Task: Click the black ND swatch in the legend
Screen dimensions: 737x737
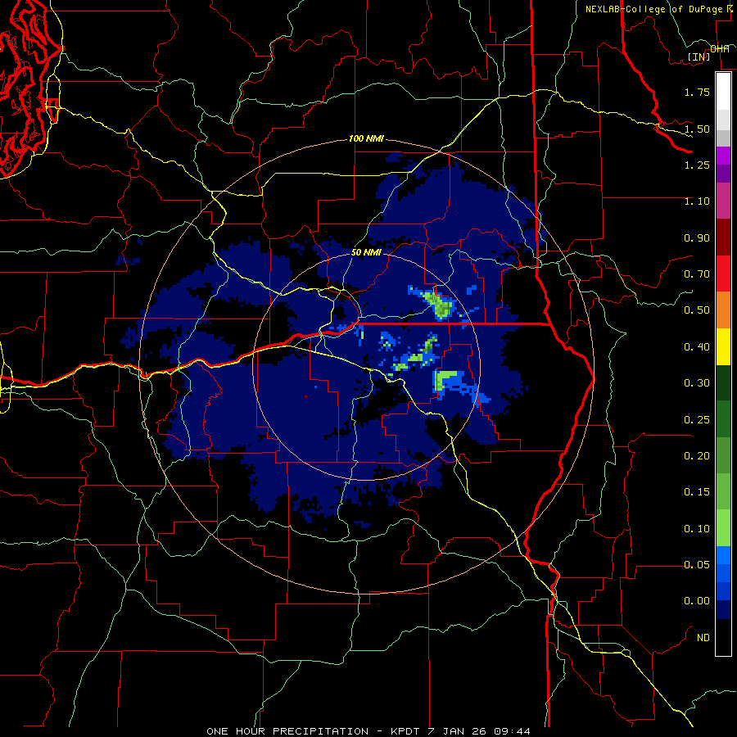Action: (x=723, y=637)
